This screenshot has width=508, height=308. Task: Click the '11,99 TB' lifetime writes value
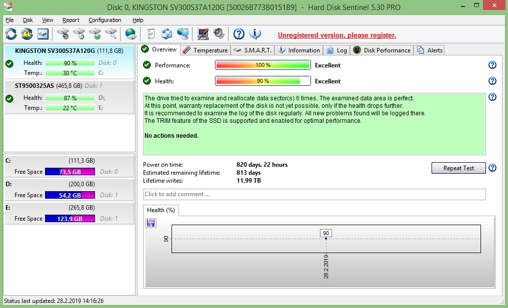click(x=248, y=181)
